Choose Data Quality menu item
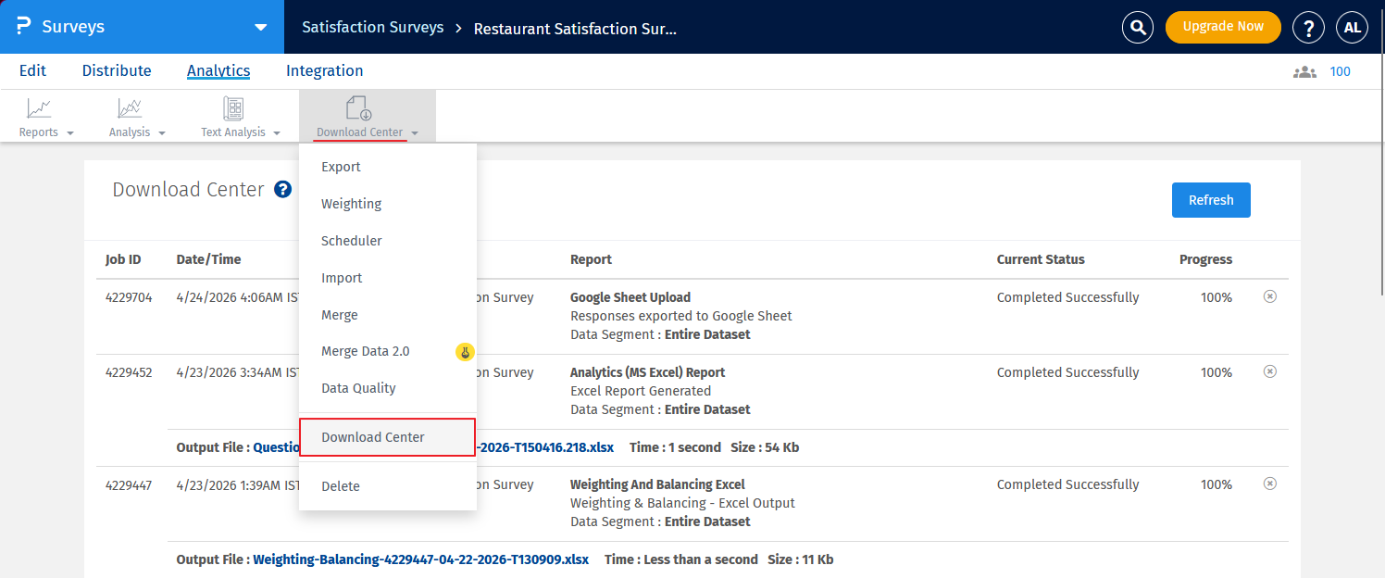This screenshot has width=1385, height=578. tap(358, 388)
